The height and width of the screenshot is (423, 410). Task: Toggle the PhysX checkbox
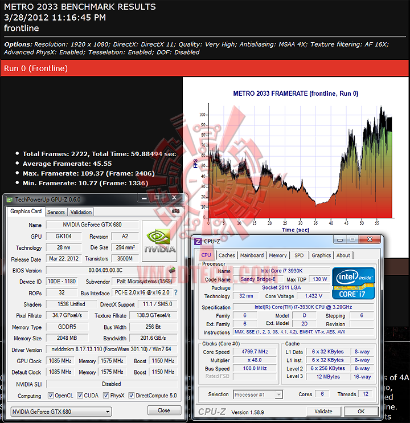point(106,396)
